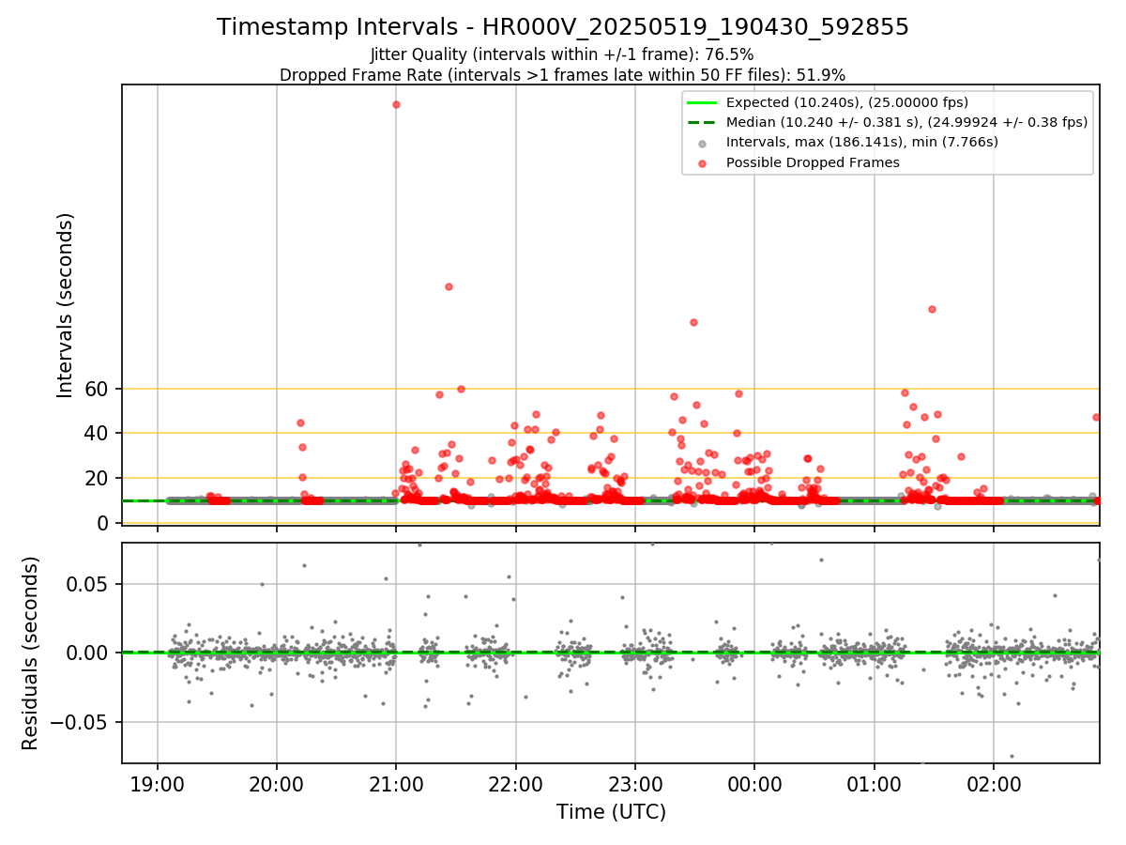Click the 20 tick label on the intervals axis
The height and width of the screenshot is (845, 1126).
tap(97, 478)
